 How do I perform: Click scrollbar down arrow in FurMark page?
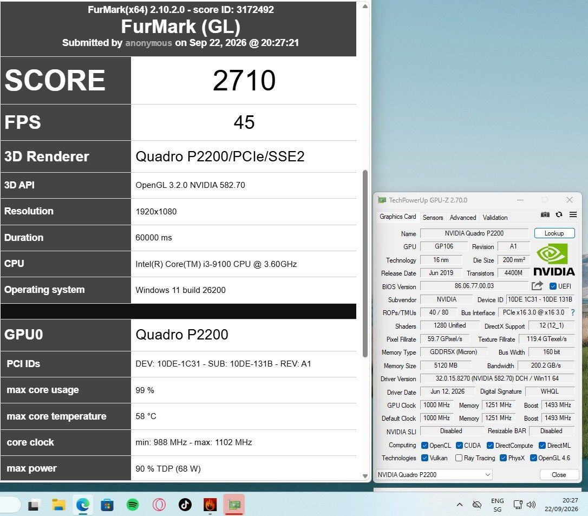point(365,476)
